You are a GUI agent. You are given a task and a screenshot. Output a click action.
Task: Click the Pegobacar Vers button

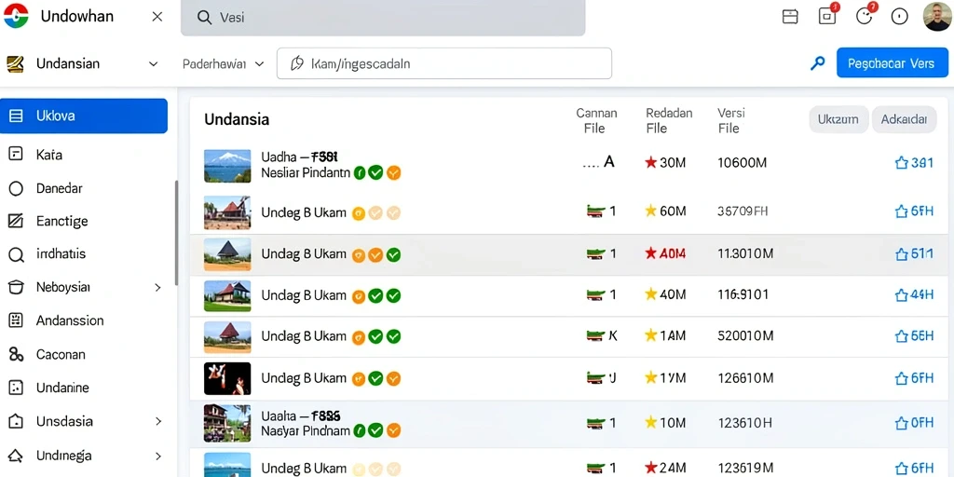point(892,63)
